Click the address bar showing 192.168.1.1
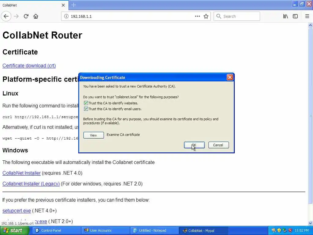The height and width of the screenshot is (235, 313). pos(136,17)
